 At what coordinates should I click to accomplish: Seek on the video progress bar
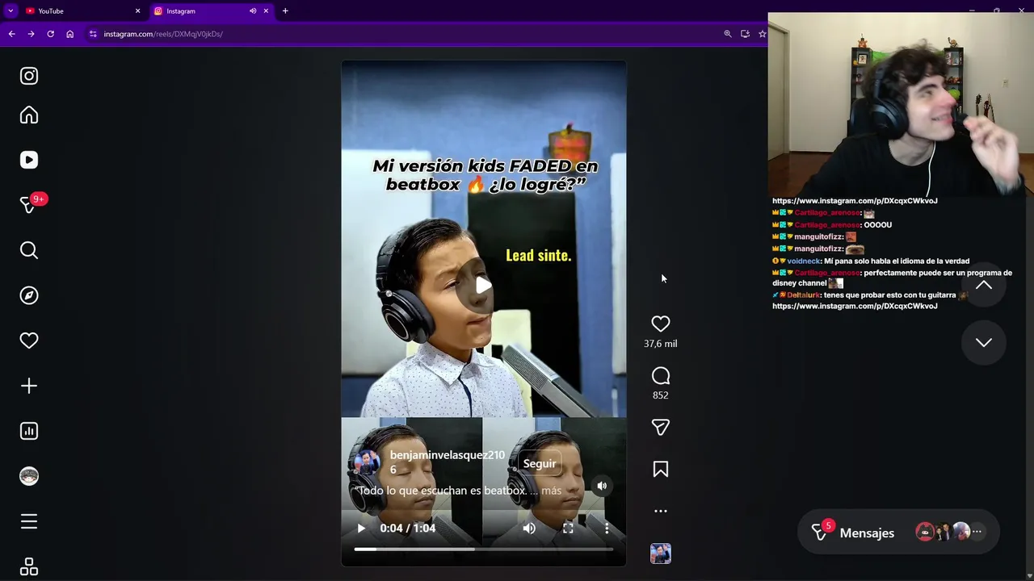[x=483, y=550]
